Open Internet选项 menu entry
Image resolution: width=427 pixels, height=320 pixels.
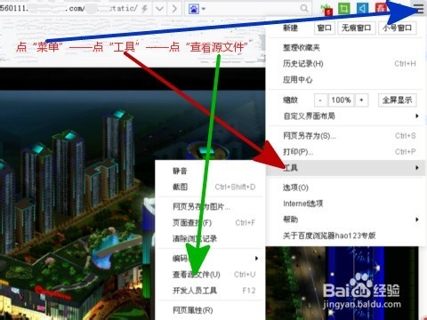click(x=345, y=204)
